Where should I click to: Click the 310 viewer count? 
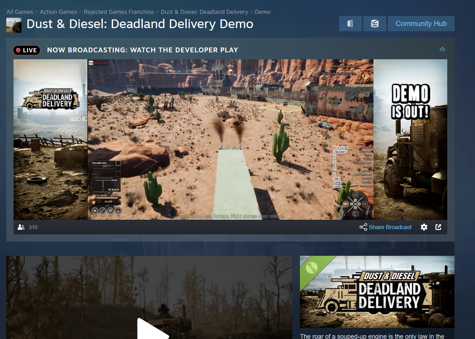tap(33, 227)
